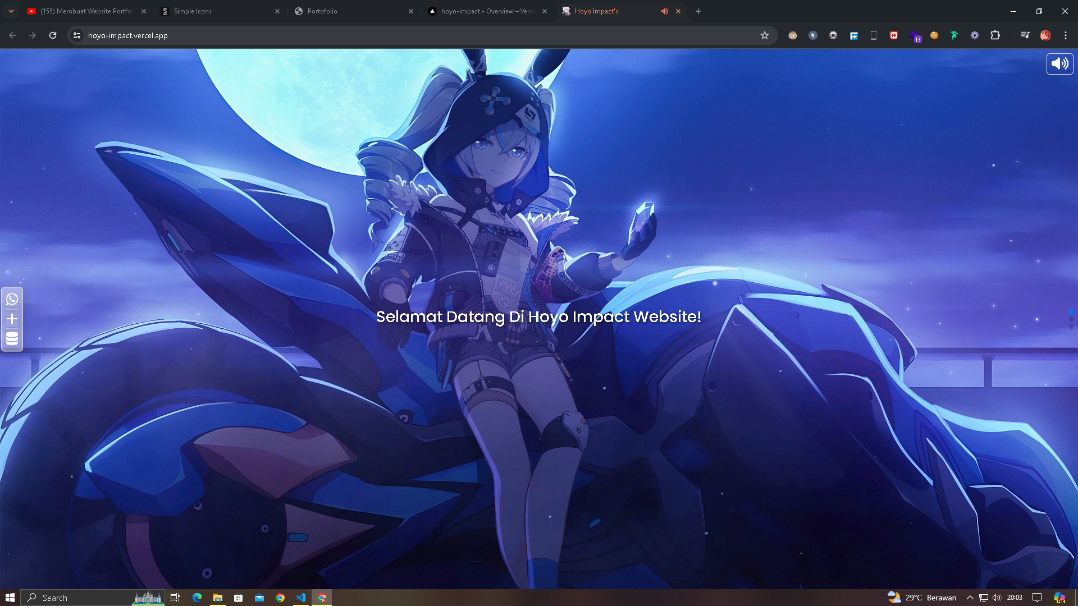1078x606 pixels.
Task: Show hidden system tray icons chevron
Action: coord(970,598)
